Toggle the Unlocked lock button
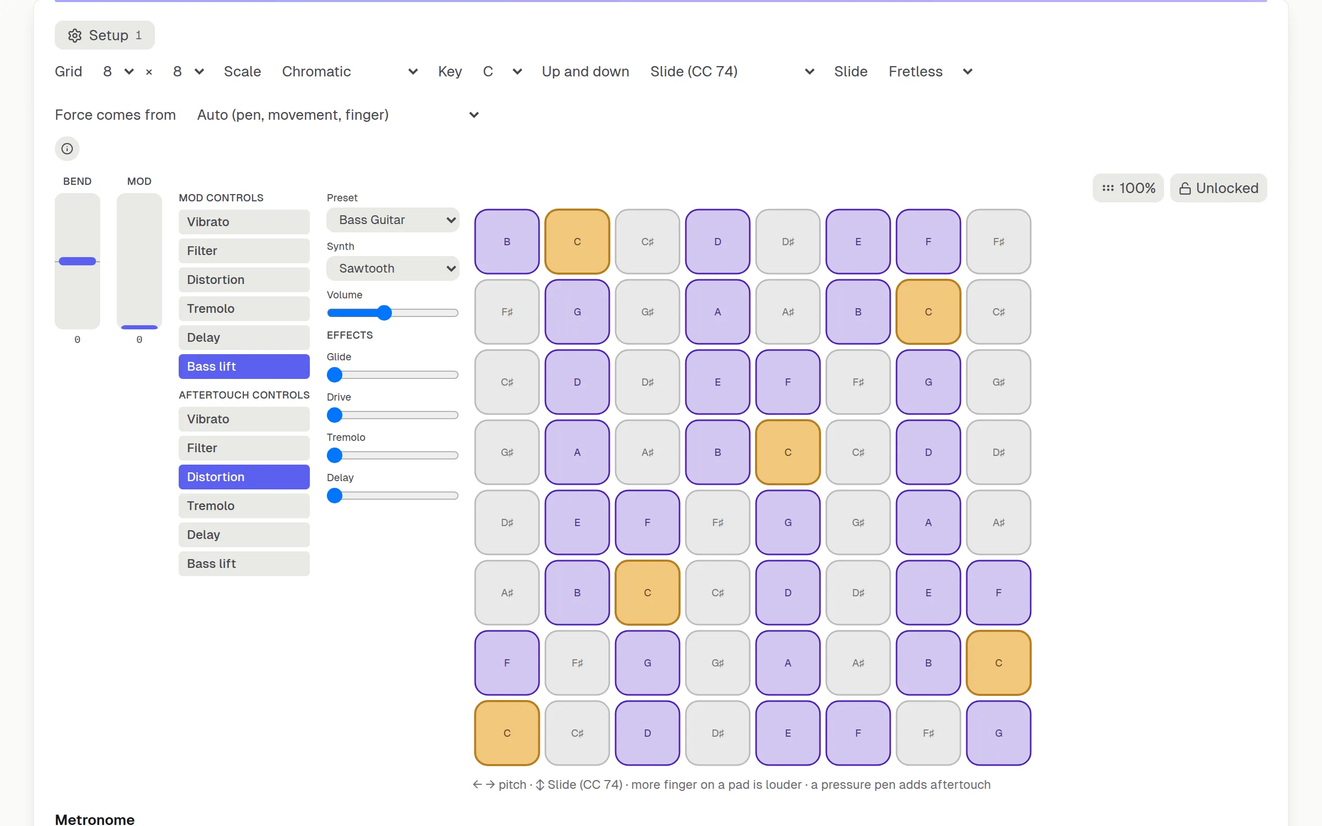 [x=1218, y=188]
